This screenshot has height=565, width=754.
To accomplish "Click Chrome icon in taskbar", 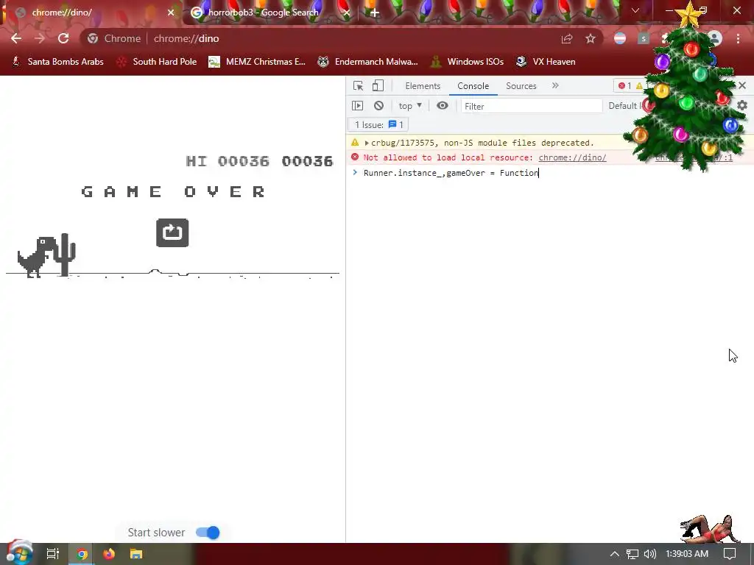I will point(82,554).
